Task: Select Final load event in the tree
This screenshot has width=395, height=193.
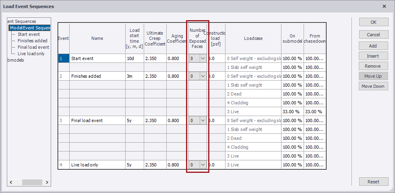Action: [33, 47]
